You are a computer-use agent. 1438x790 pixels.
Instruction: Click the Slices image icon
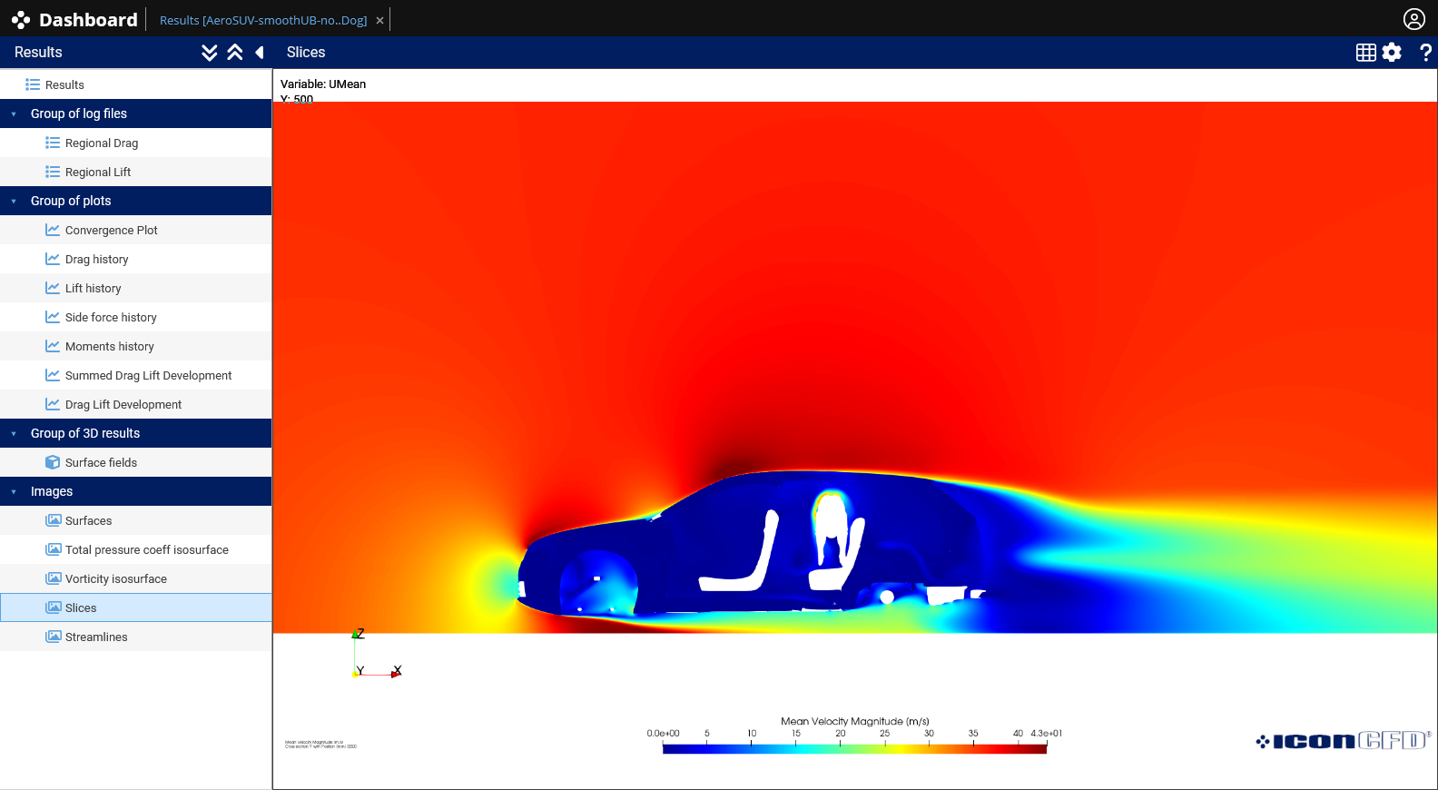point(54,607)
